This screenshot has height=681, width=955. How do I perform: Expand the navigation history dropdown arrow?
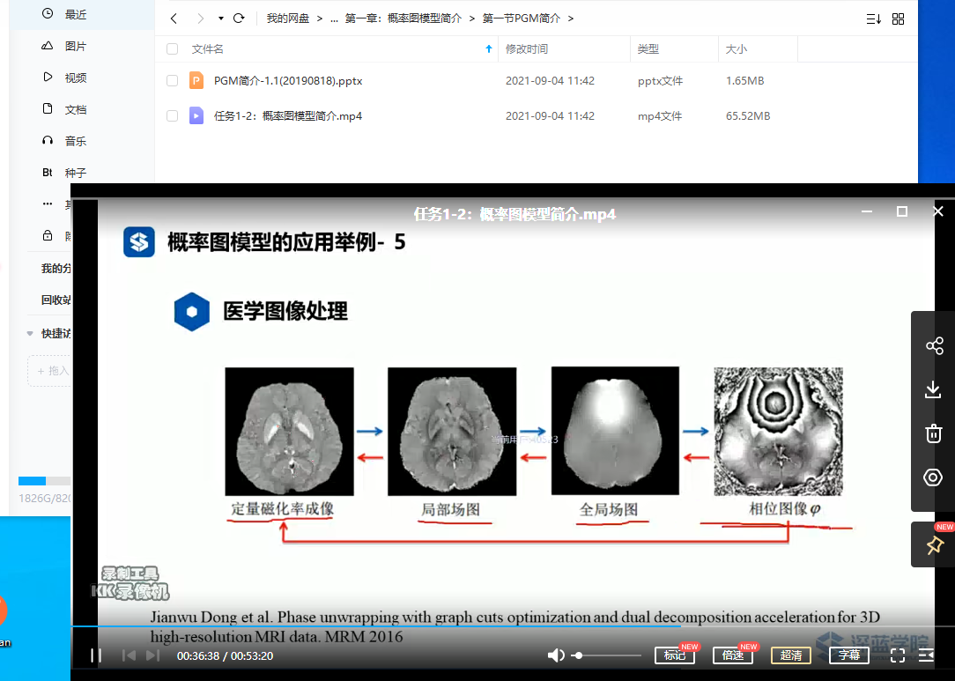(x=220, y=19)
